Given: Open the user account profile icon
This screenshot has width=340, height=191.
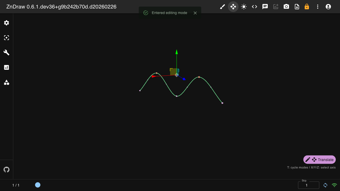Looking at the screenshot, I should coord(328,7).
